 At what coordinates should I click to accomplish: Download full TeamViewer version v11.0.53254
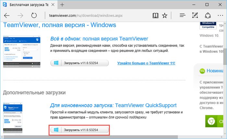click(x=79, y=63)
